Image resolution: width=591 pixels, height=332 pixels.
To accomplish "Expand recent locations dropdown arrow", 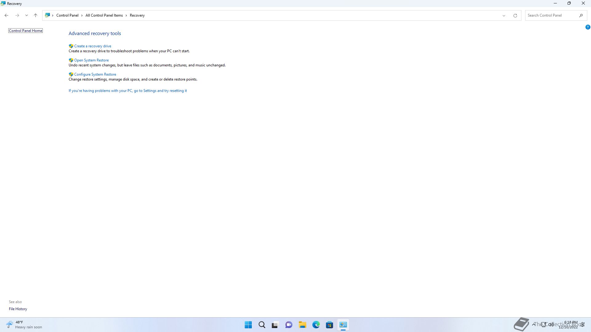I will (26, 15).
